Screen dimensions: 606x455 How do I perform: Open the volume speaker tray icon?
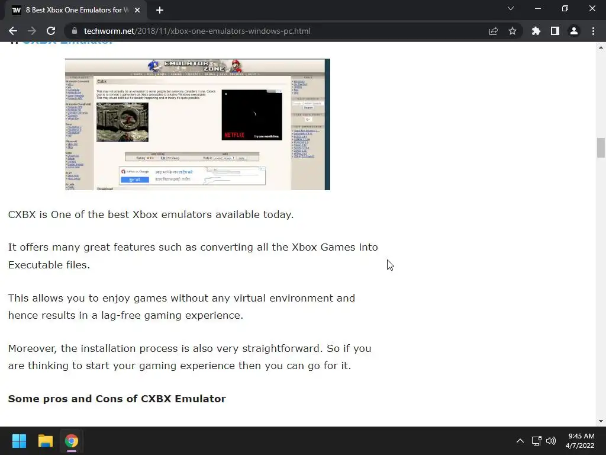click(x=551, y=441)
